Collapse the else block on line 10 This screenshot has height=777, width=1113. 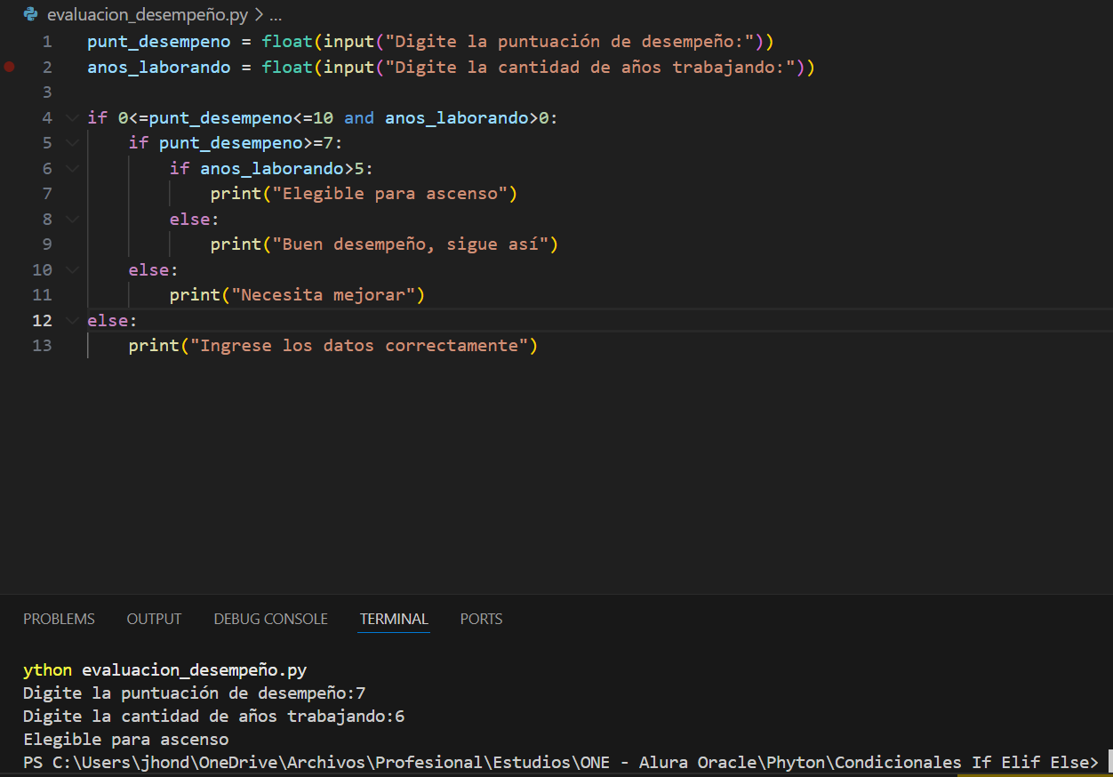(x=71, y=269)
